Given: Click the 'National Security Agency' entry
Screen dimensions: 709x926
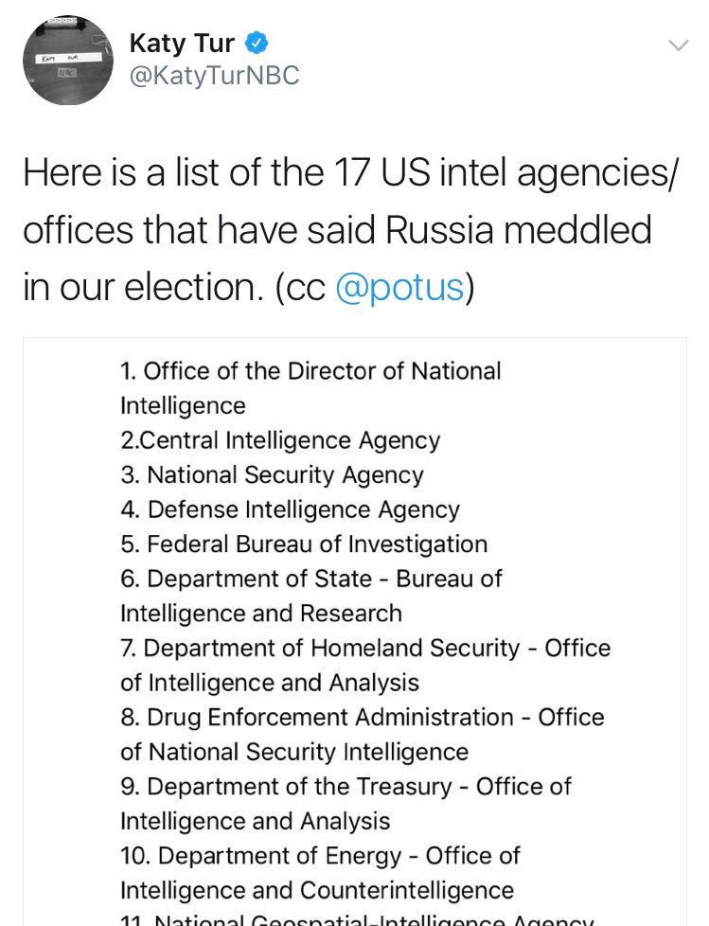Looking at the screenshot, I should 273,474.
